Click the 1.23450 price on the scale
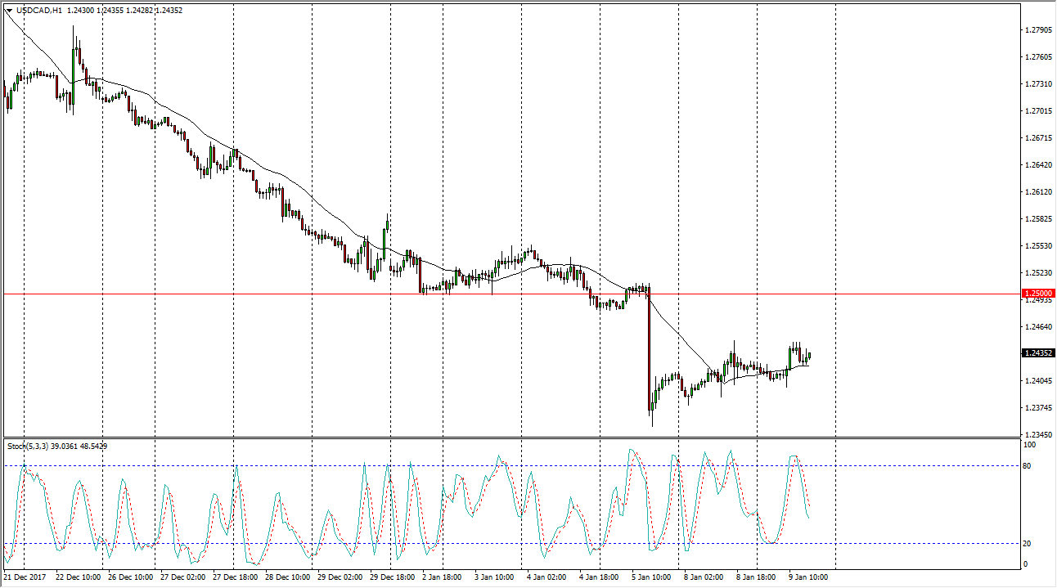This screenshot has width=1057, height=588. point(1037,435)
